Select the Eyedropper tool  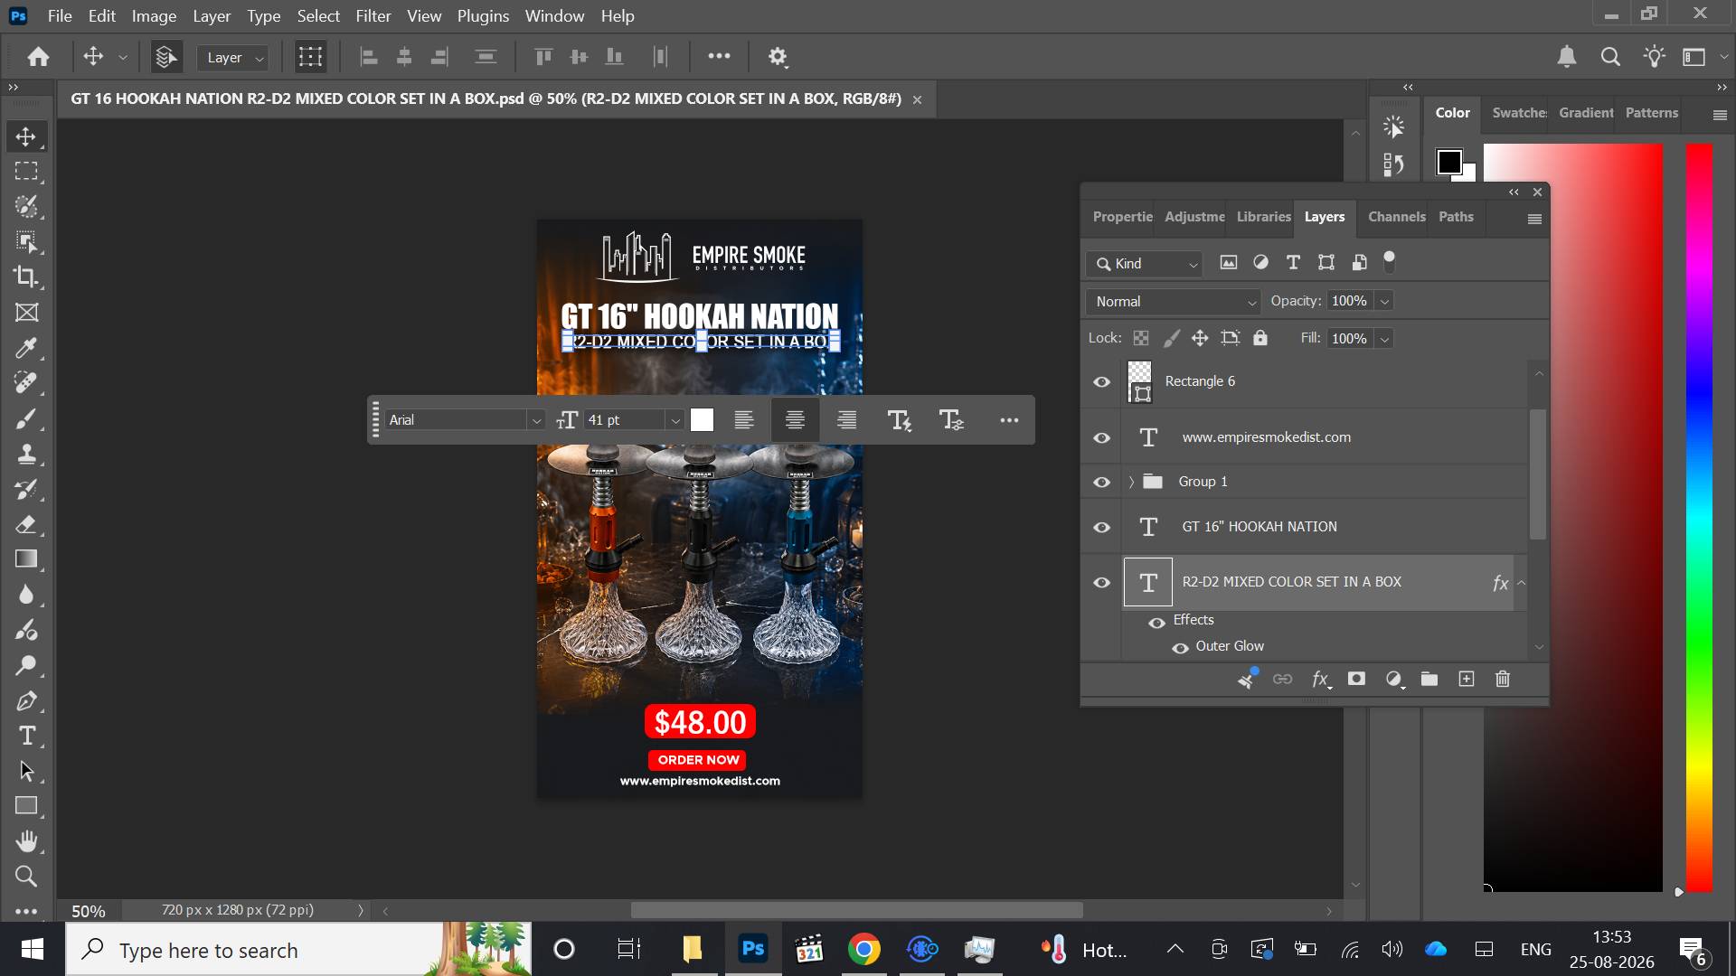pyautogui.click(x=26, y=348)
